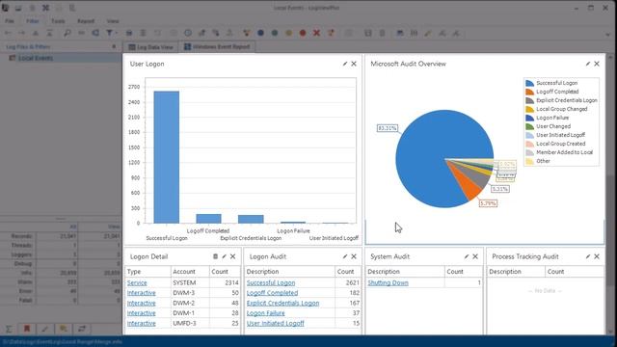Viewport: 617px width, 347px height.
Task: Select the Logoff Completed legend swatch
Action: (530, 92)
